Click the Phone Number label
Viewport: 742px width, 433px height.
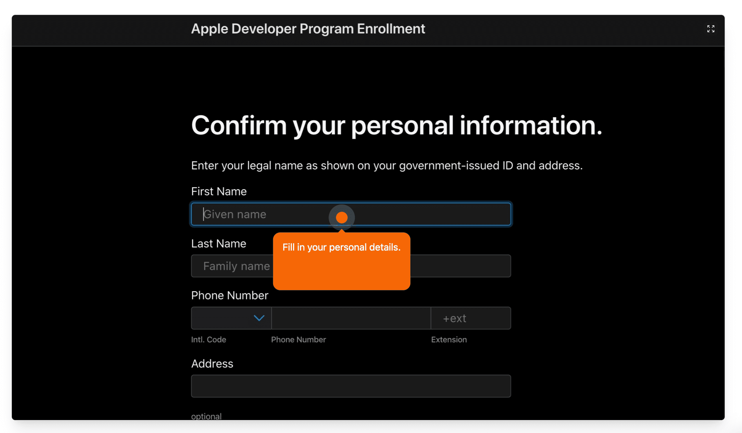click(x=230, y=295)
